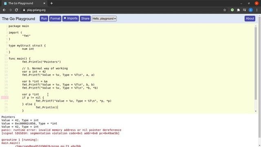The image size is (261, 147).
Task: Open the green extension icon in toolbar
Action: click(232, 10)
